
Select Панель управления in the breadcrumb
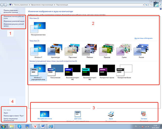(x=21, y=5)
